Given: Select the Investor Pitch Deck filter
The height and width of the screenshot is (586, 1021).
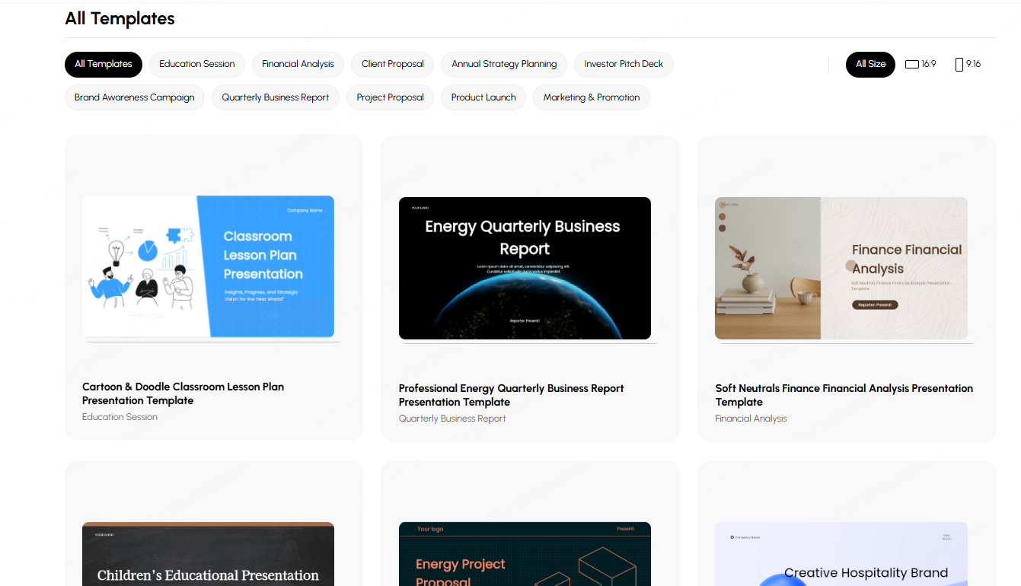Looking at the screenshot, I should [x=624, y=65].
